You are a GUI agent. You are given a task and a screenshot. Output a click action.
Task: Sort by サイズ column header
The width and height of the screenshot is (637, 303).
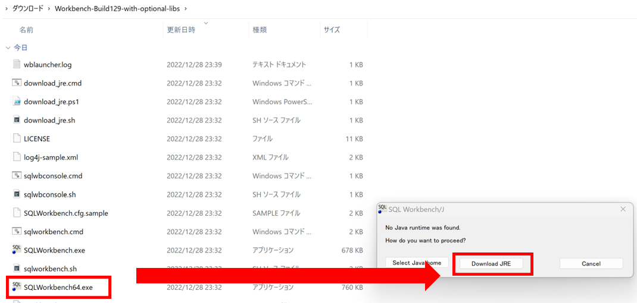(x=332, y=30)
